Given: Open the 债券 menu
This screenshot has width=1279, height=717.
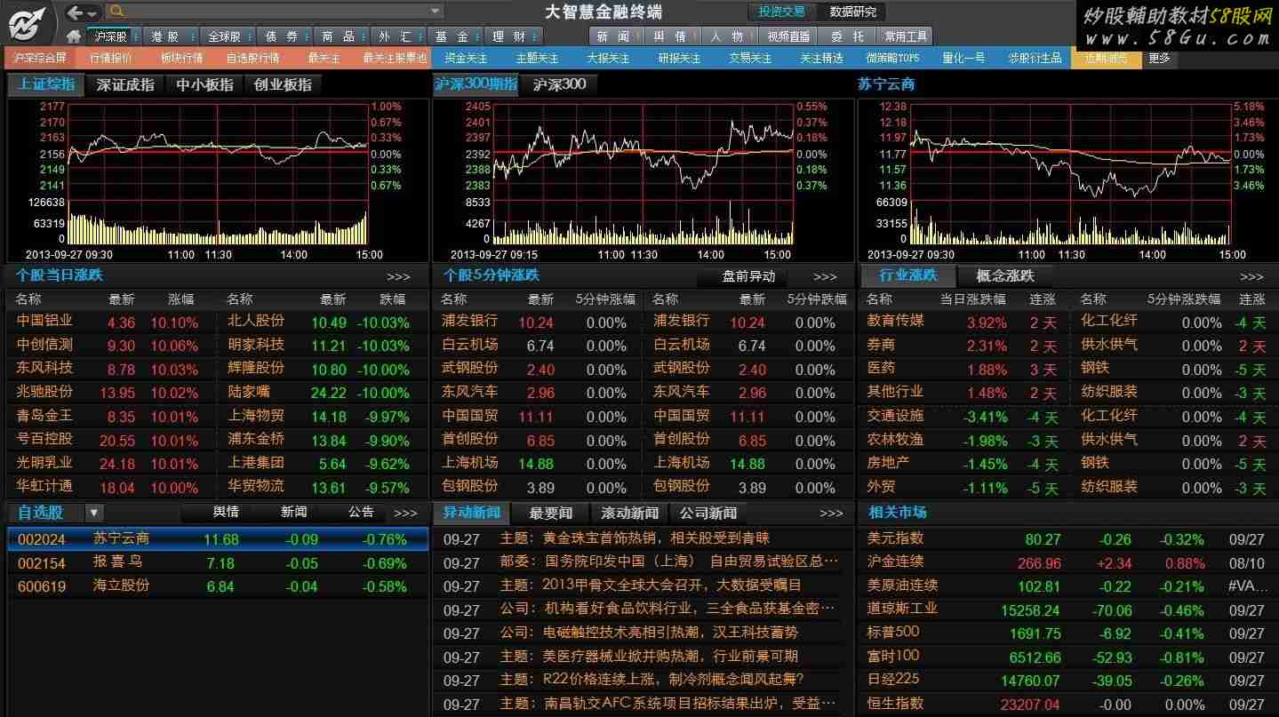Looking at the screenshot, I should point(283,36).
